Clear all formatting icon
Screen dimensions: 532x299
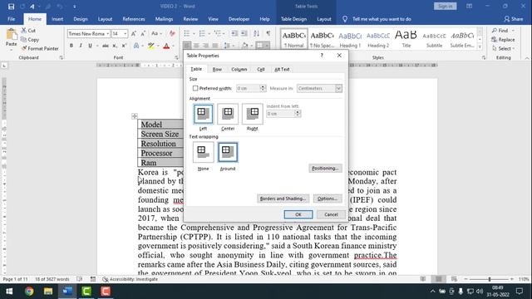tap(172, 33)
